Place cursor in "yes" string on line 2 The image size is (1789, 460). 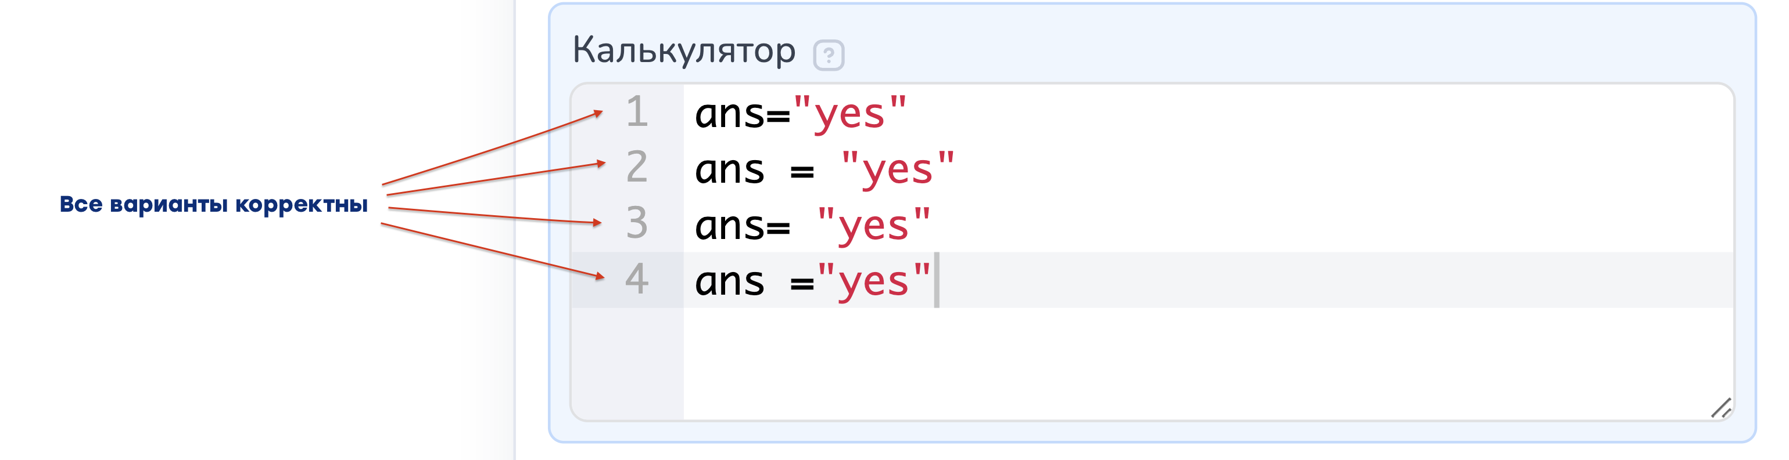coord(897,169)
